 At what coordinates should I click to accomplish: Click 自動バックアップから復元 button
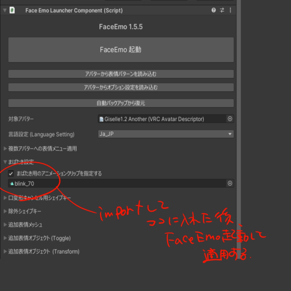pos(121,103)
